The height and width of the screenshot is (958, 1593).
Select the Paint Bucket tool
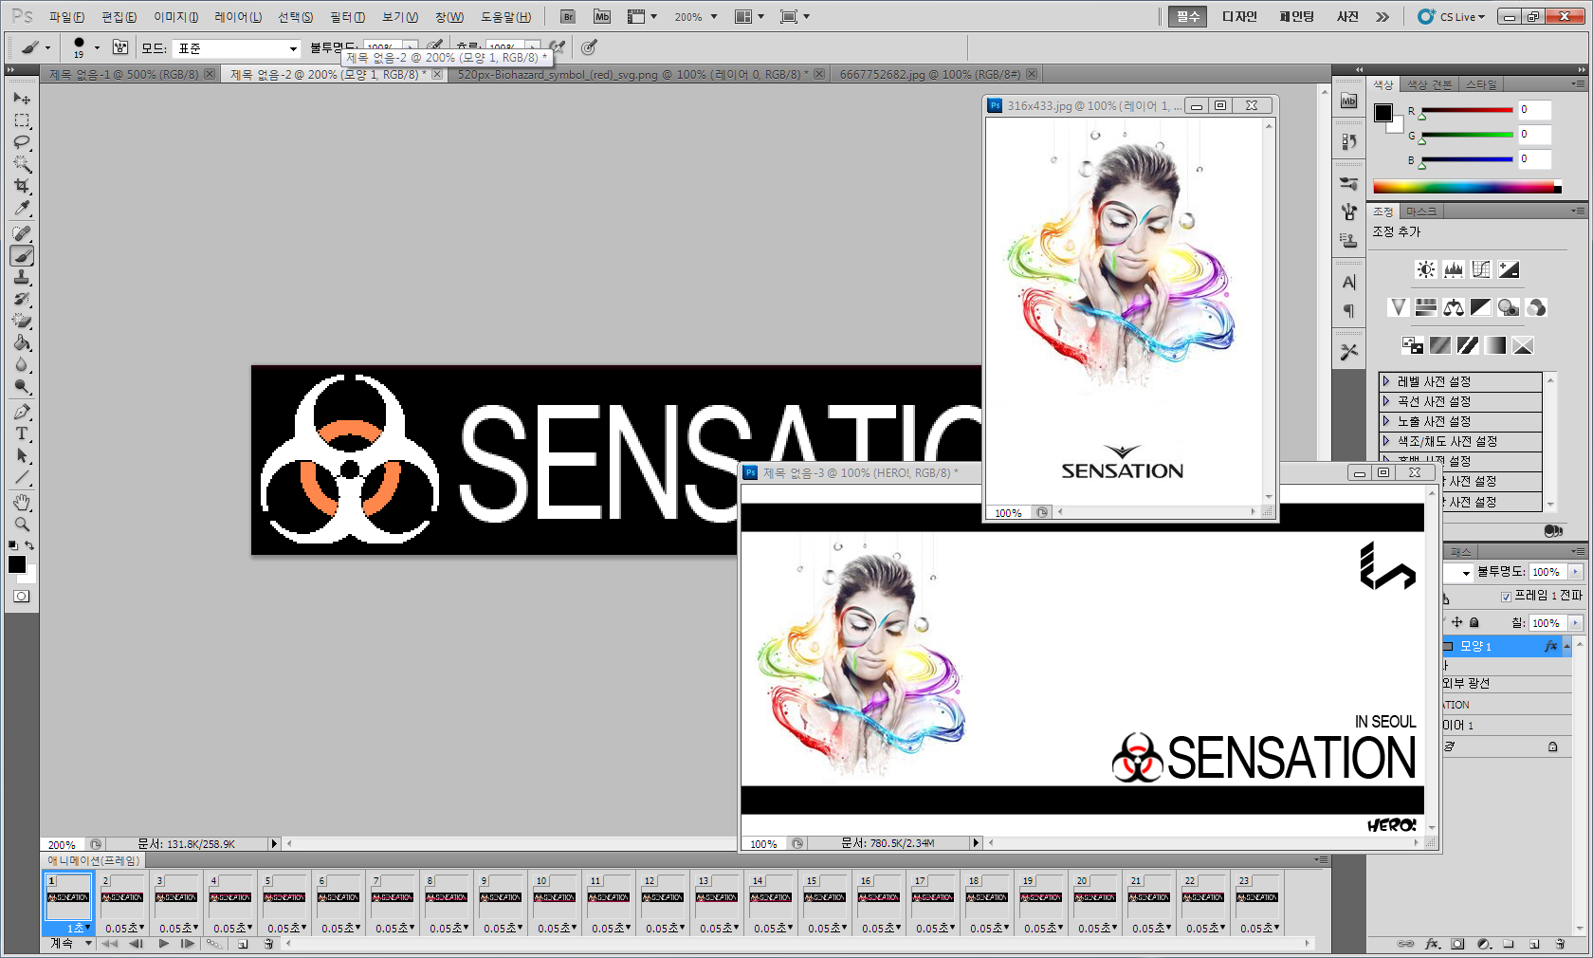click(x=22, y=342)
